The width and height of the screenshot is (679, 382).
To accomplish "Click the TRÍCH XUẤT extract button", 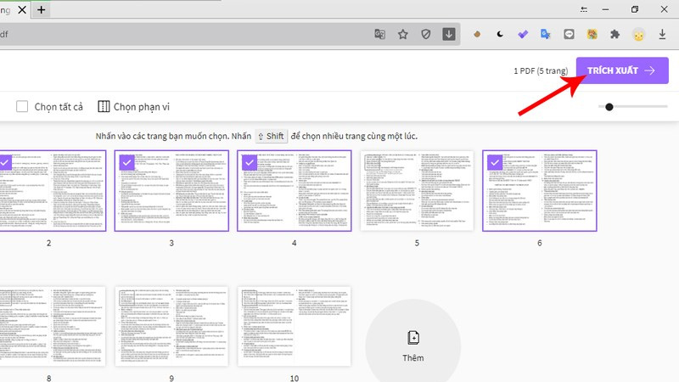I will point(622,70).
